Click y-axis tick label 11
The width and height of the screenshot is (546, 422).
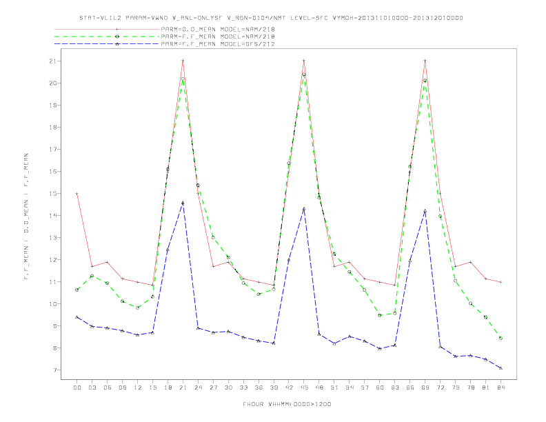(53, 282)
